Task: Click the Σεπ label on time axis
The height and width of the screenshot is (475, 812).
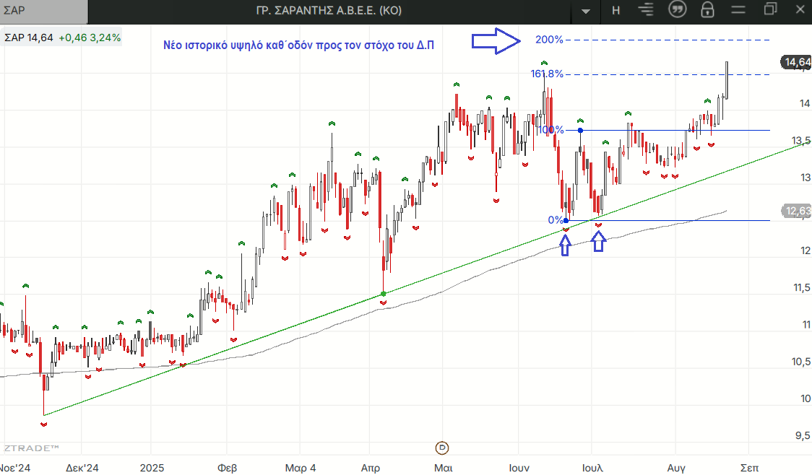Action: pyautogui.click(x=749, y=468)
